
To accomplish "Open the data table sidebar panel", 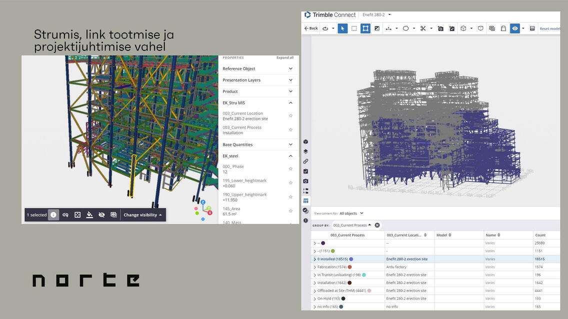I will [x=305, y=201].
